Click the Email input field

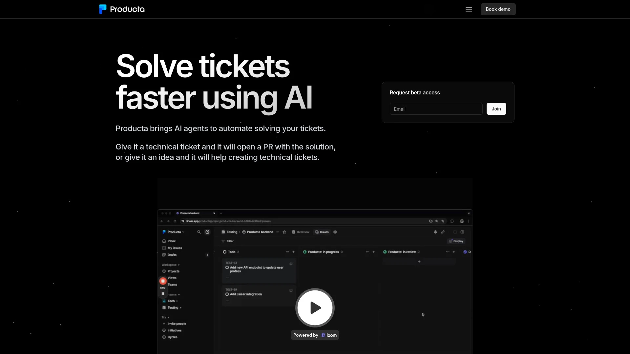(436, 109)
